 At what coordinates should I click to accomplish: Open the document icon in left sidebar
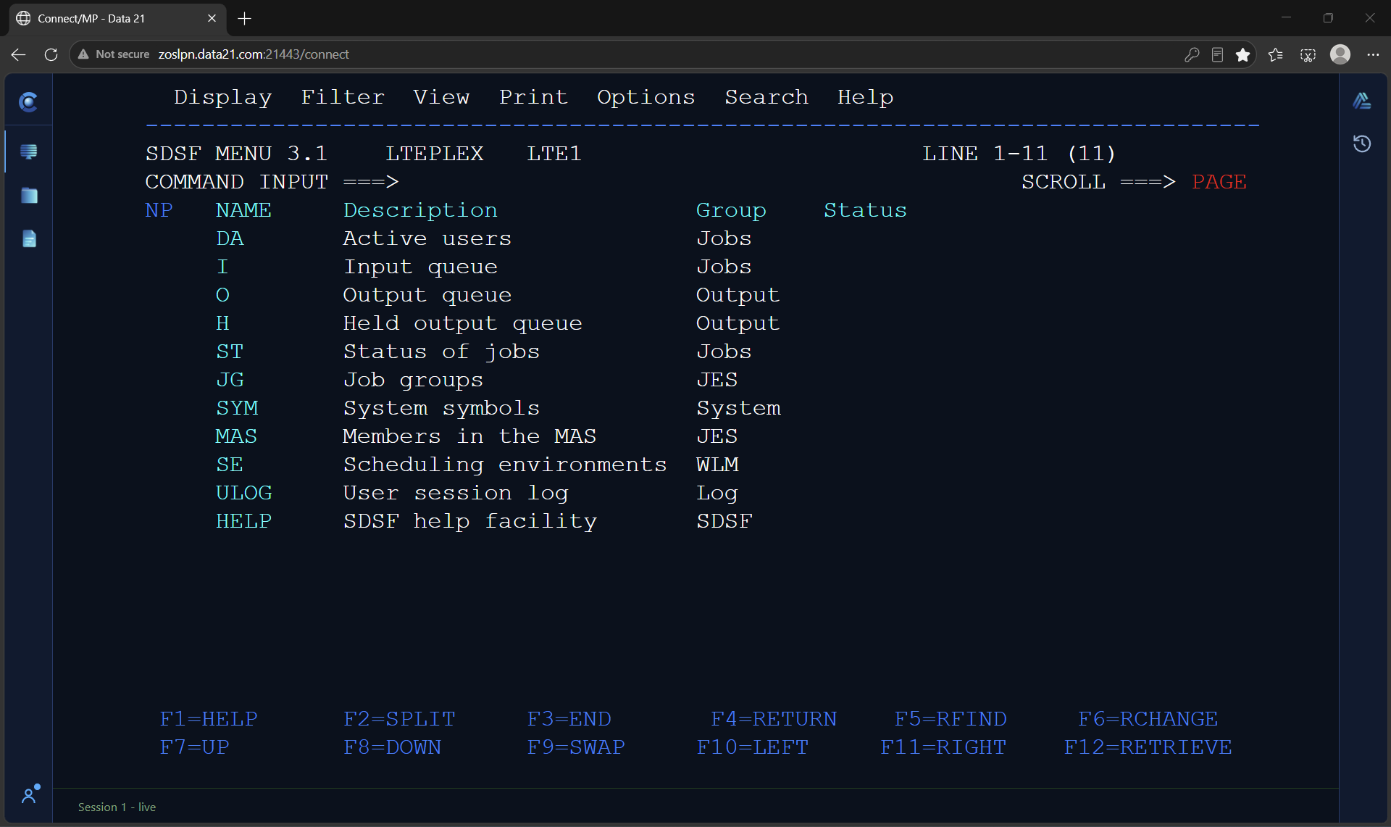[x=29, y=238]
